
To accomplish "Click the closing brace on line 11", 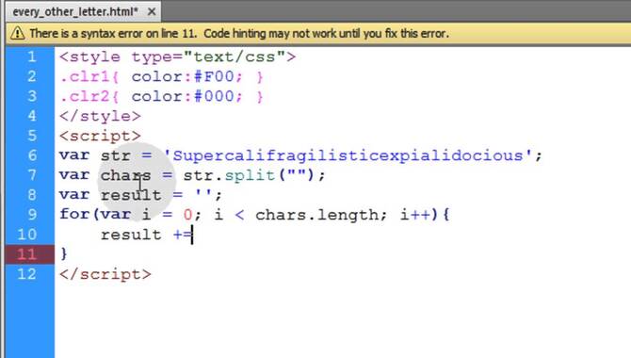I will tap(64, 254).
